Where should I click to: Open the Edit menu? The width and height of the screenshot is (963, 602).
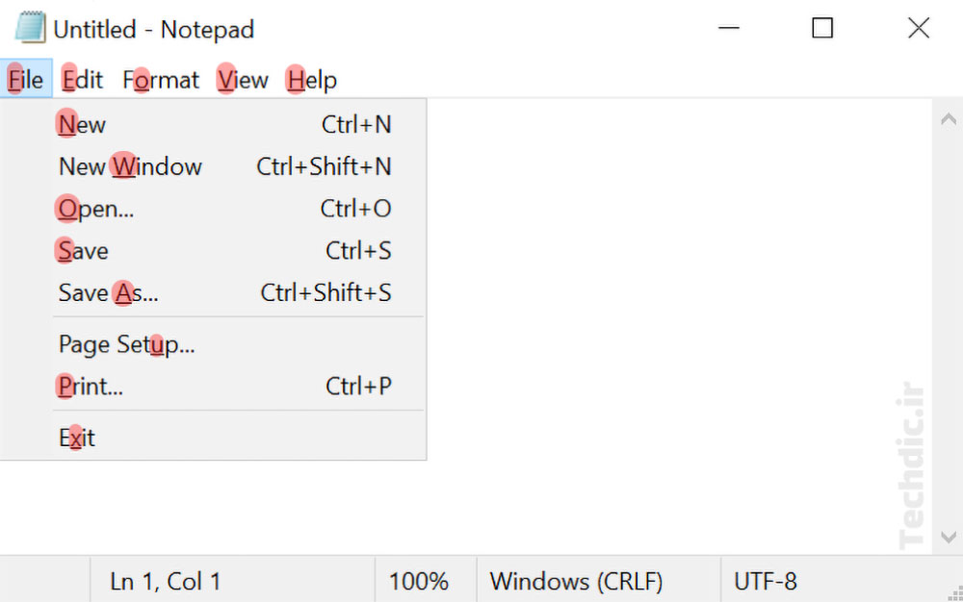click(x=83, y=80)
